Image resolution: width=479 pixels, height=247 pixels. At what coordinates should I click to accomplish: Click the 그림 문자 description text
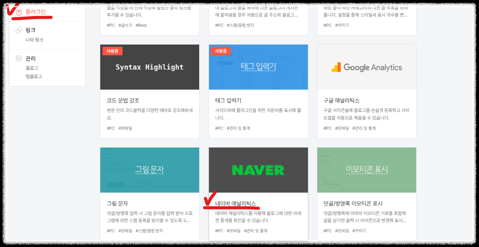pyautogui.click(x=150, y=217)
